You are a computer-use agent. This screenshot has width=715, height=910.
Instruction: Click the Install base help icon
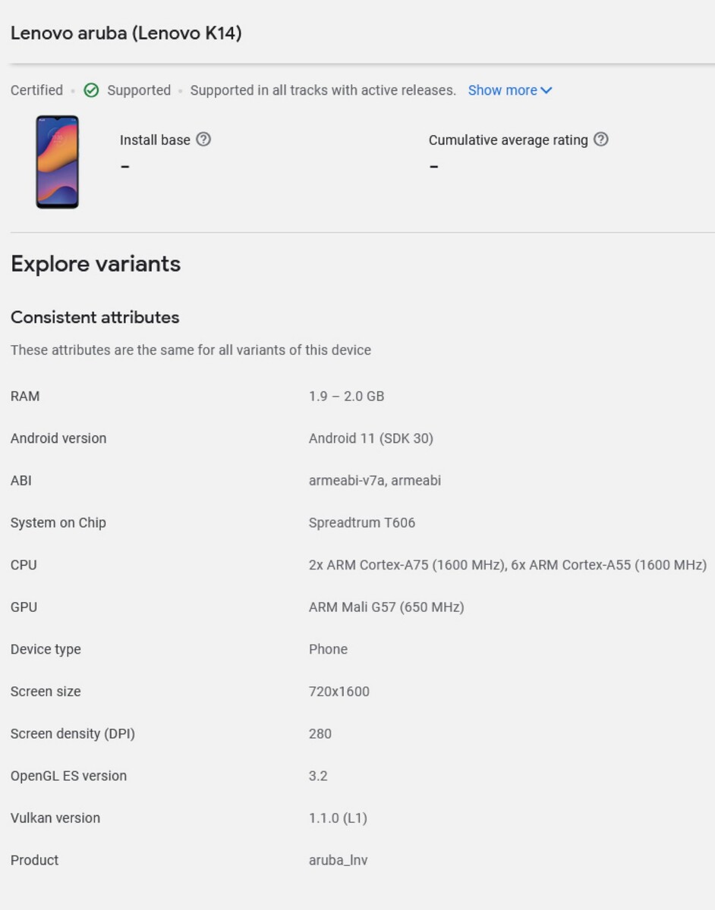click(x=203, y=140)
